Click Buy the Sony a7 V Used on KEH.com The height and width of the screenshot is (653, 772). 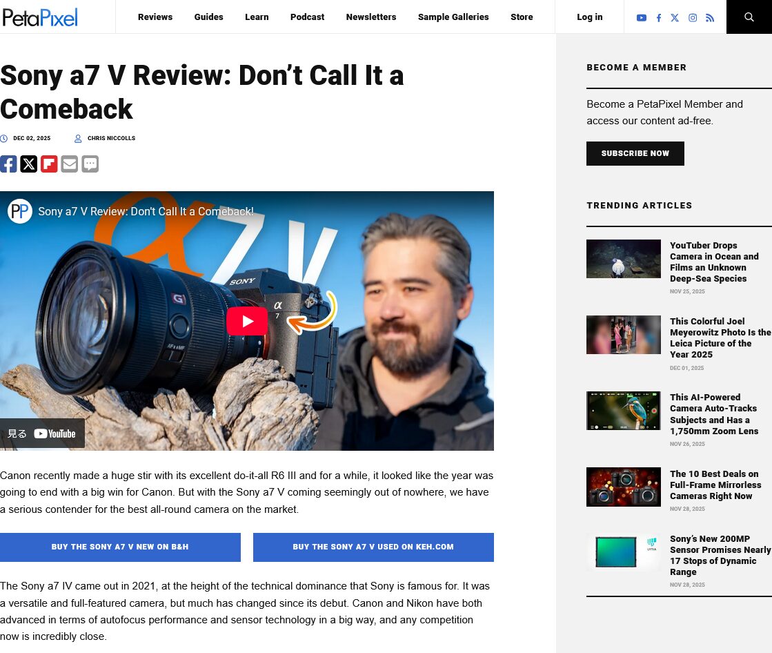373,547
